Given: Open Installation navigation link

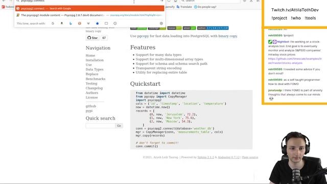Looking at the screenshot, I should (x=95, y=60).
